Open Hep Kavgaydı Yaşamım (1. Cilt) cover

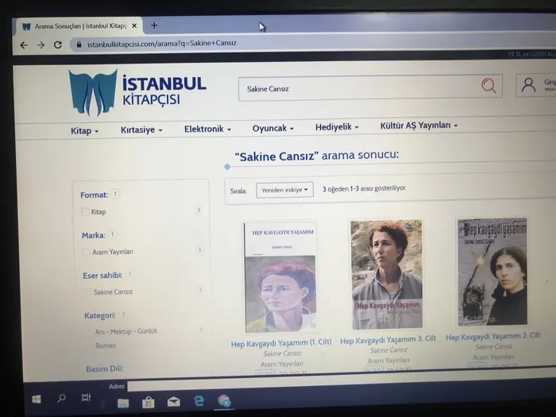[280, 276]
